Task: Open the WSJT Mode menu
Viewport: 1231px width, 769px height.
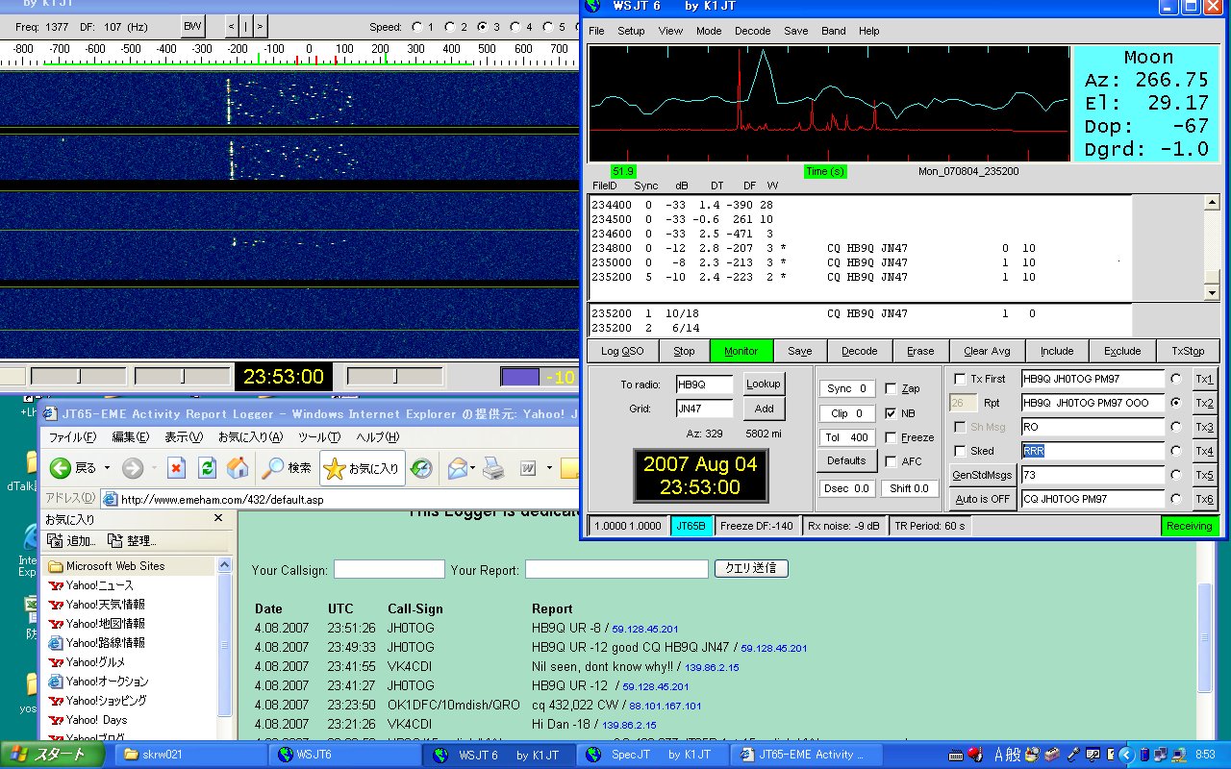Action: (x=709, y=31)
